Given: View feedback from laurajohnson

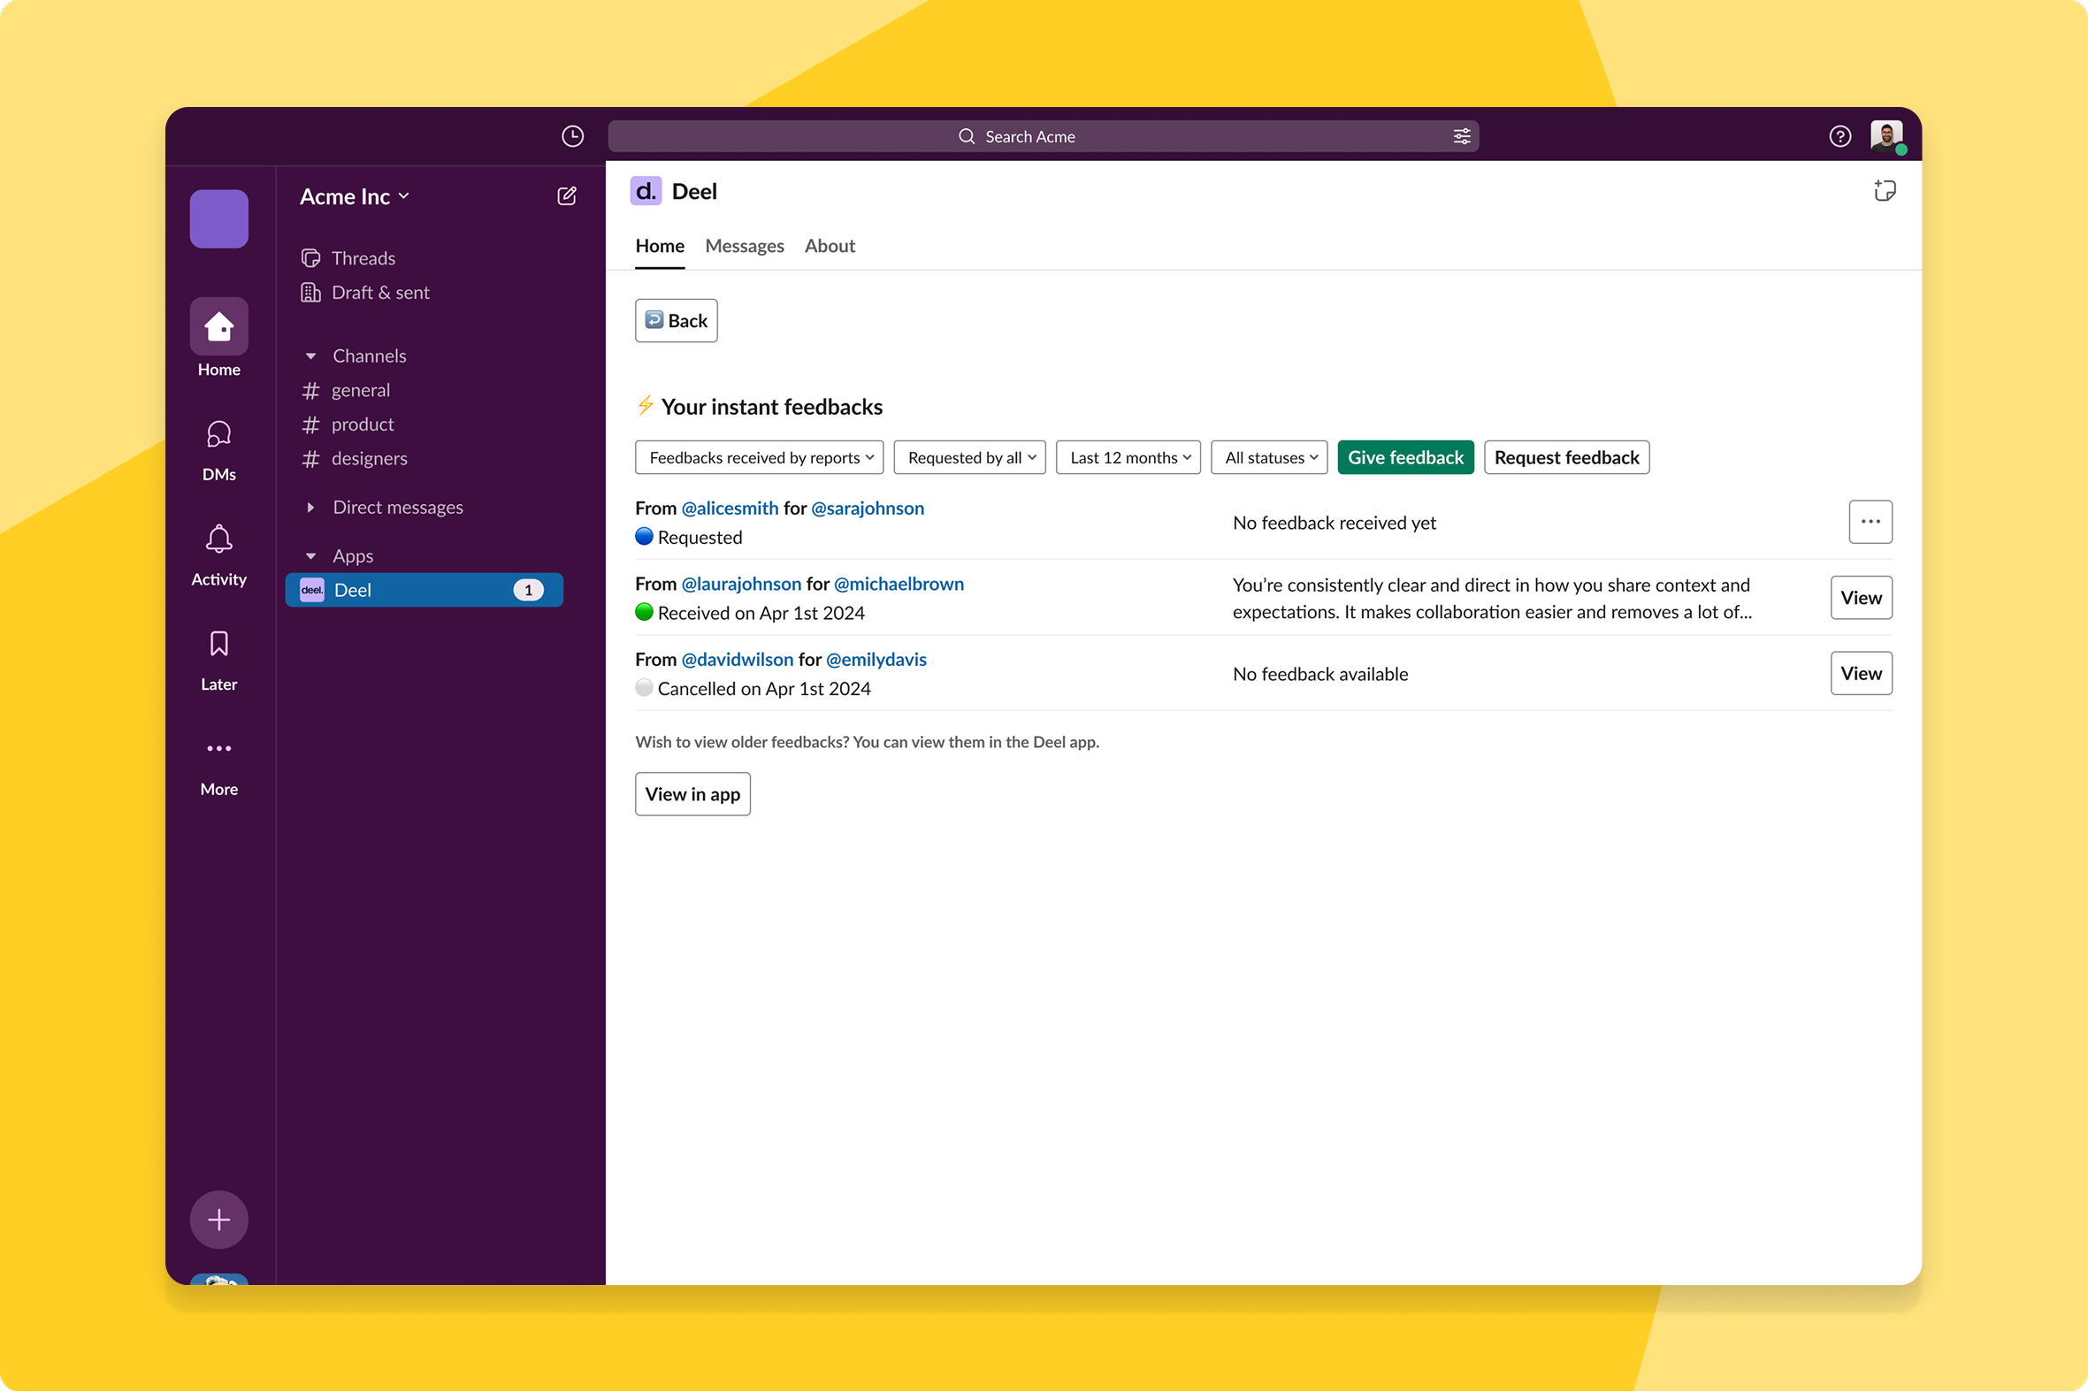Looking at the screenshot, I should (x=1861, y=598).
